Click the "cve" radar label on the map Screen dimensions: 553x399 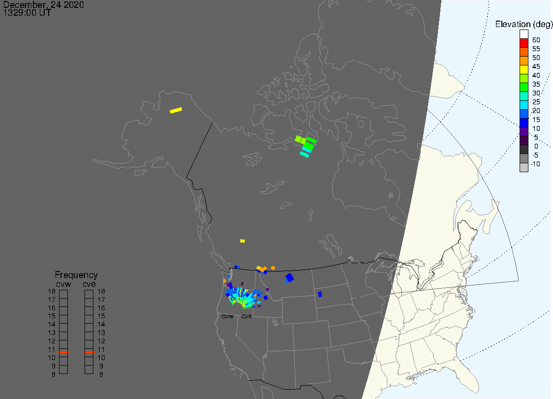click(x=247, y=316)
